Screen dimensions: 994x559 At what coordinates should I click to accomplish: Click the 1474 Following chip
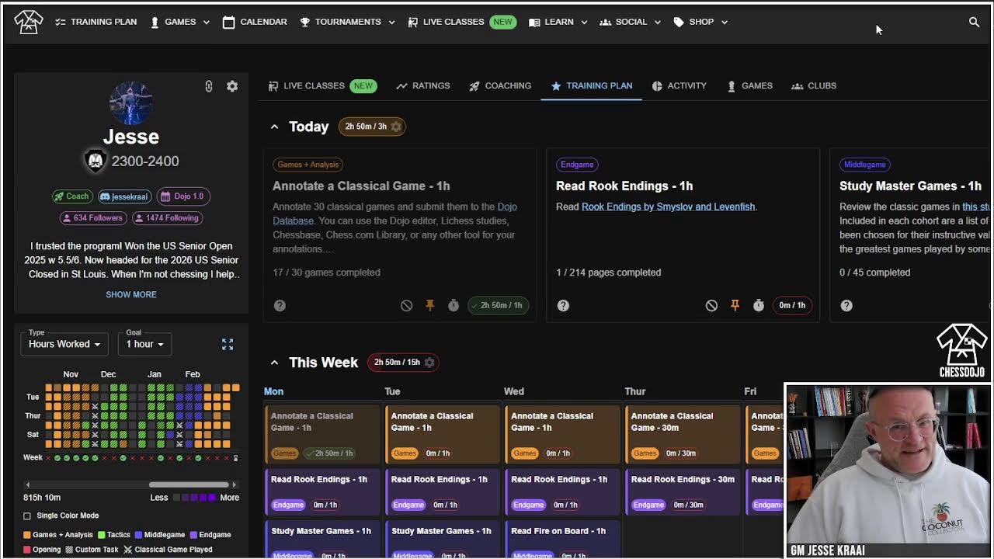point(166,218)
